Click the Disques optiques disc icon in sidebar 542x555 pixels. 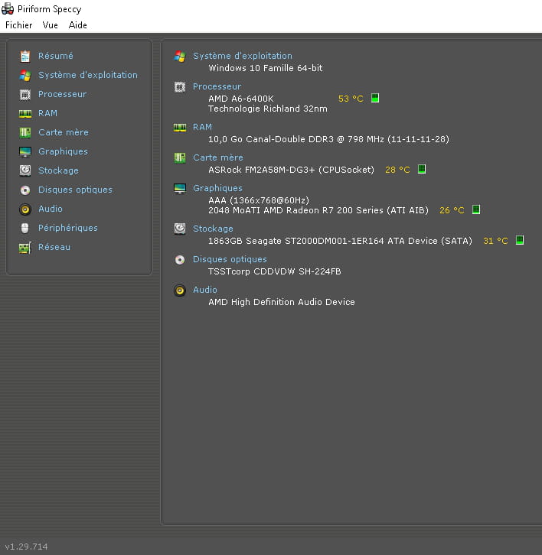pos(25,190)
